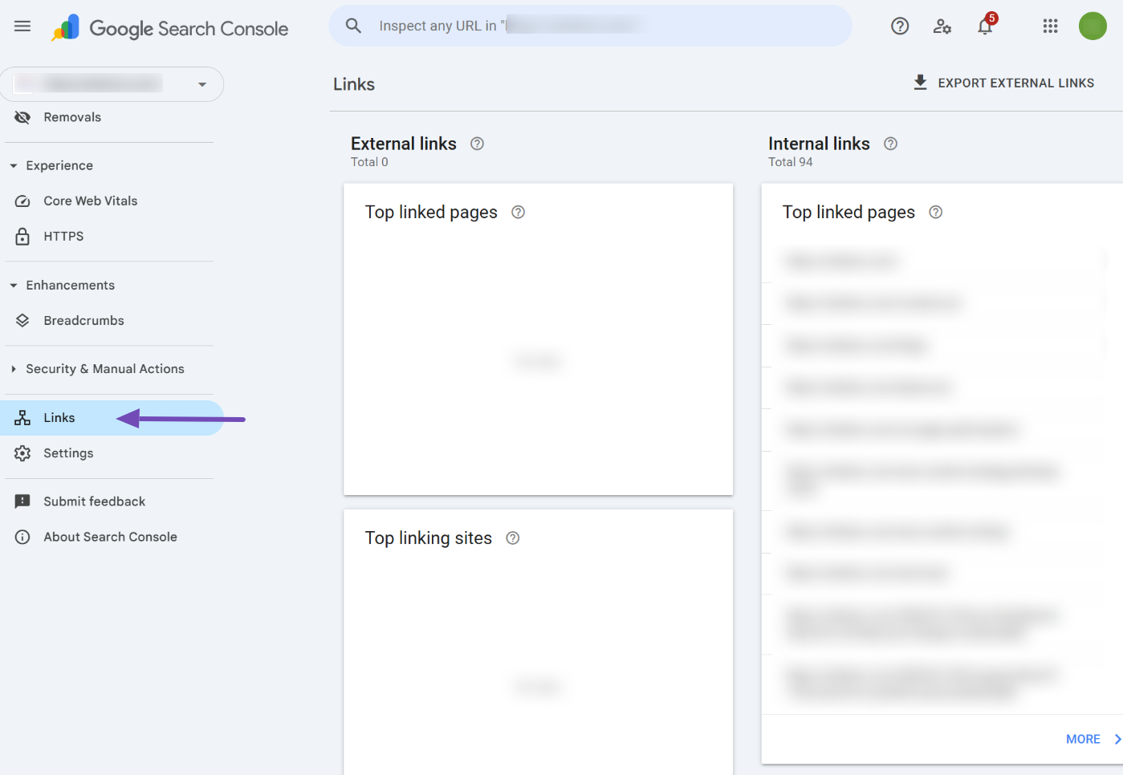Click the Submit feedback speech icon
The height and width of the screenshot is (775, 1123).
pyautogui.click(x=22, y=501)
